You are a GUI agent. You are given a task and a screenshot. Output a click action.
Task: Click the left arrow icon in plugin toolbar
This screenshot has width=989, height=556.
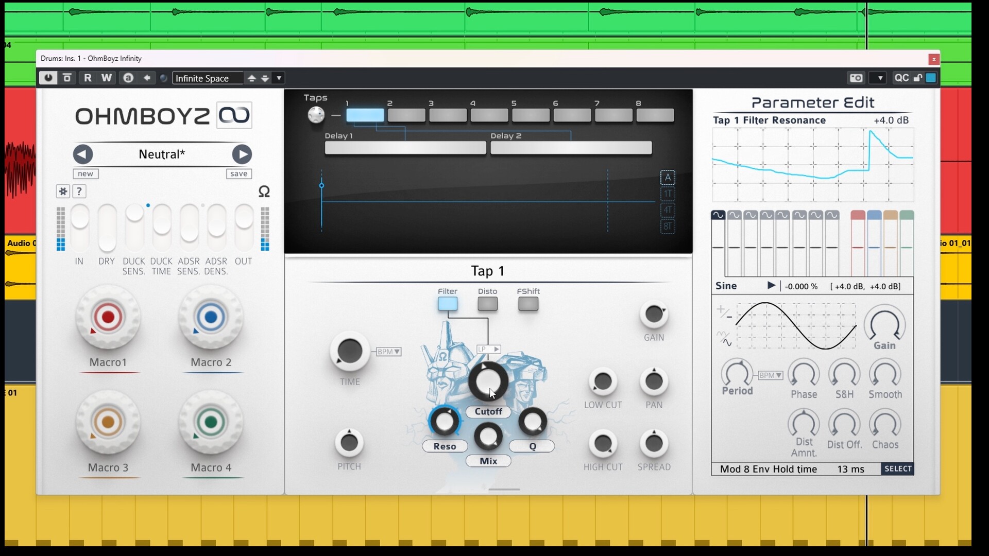pyautogui.click(x=147, y=78)
